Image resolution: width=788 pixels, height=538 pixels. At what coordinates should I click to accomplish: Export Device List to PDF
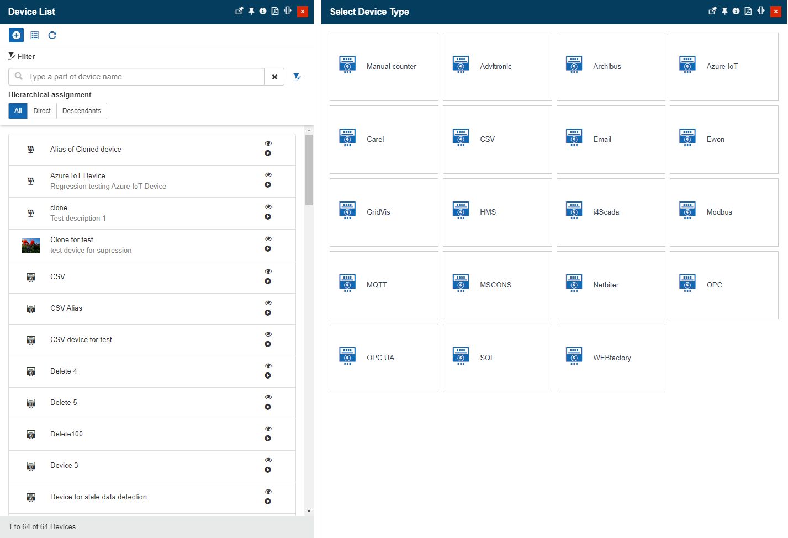tap(275, 11)
